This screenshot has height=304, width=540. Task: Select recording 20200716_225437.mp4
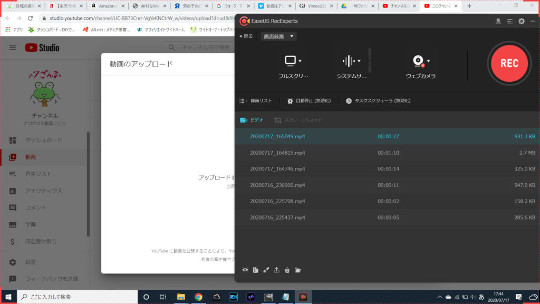coord(387,217)
